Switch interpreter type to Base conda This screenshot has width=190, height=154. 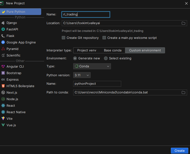(x=113, y=50)
